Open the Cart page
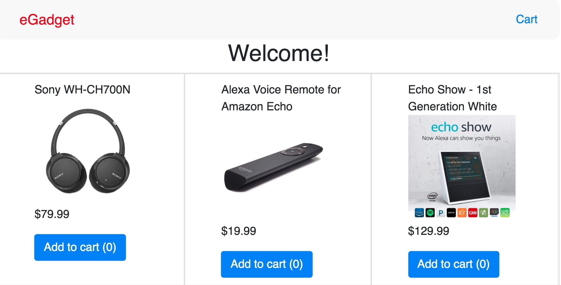The height and width of the screenshot is (285, 561). [526, 19]
